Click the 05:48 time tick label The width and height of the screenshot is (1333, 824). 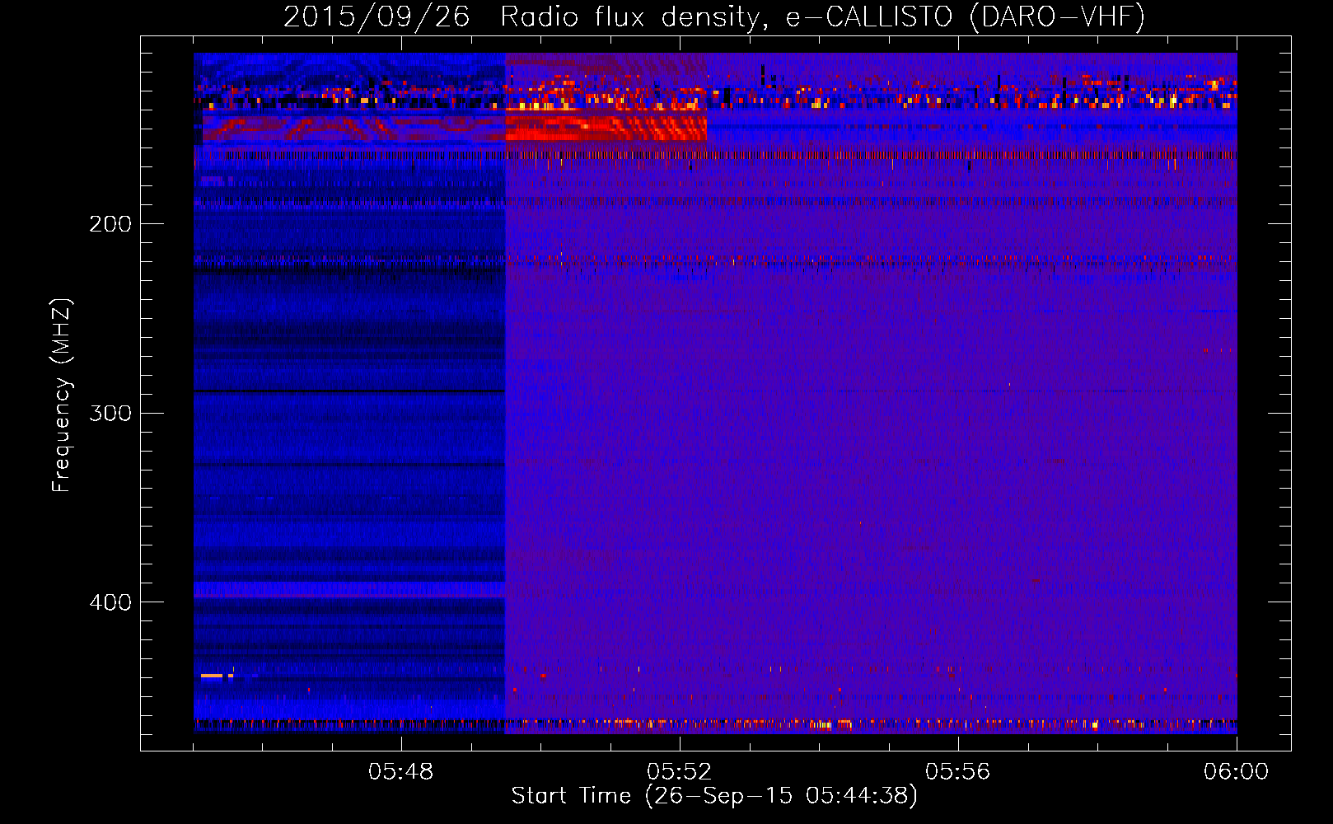point(401,772)
